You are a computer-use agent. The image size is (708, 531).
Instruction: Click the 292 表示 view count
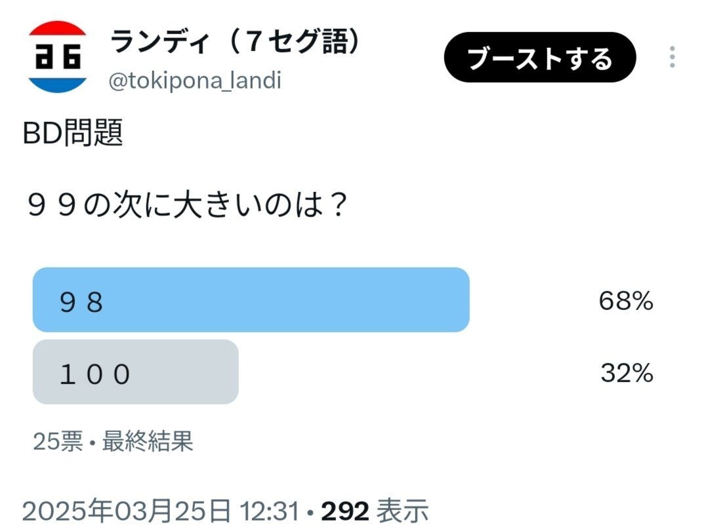[x=374, y=511]
